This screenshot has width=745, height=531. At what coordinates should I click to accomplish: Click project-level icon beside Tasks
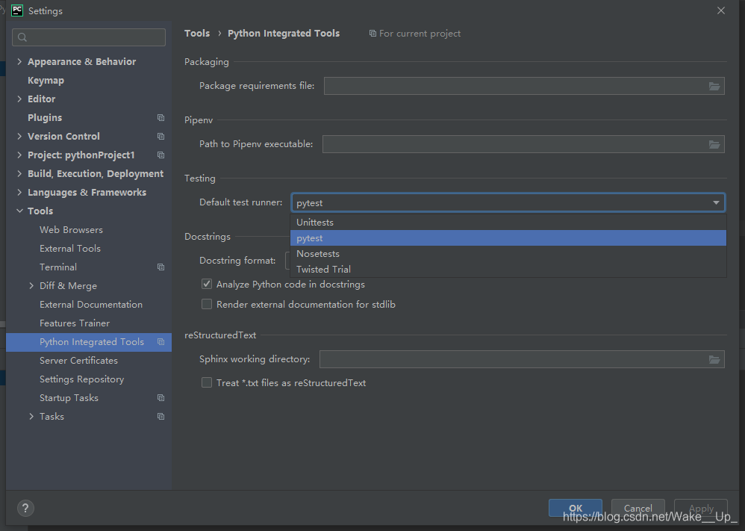161,417
